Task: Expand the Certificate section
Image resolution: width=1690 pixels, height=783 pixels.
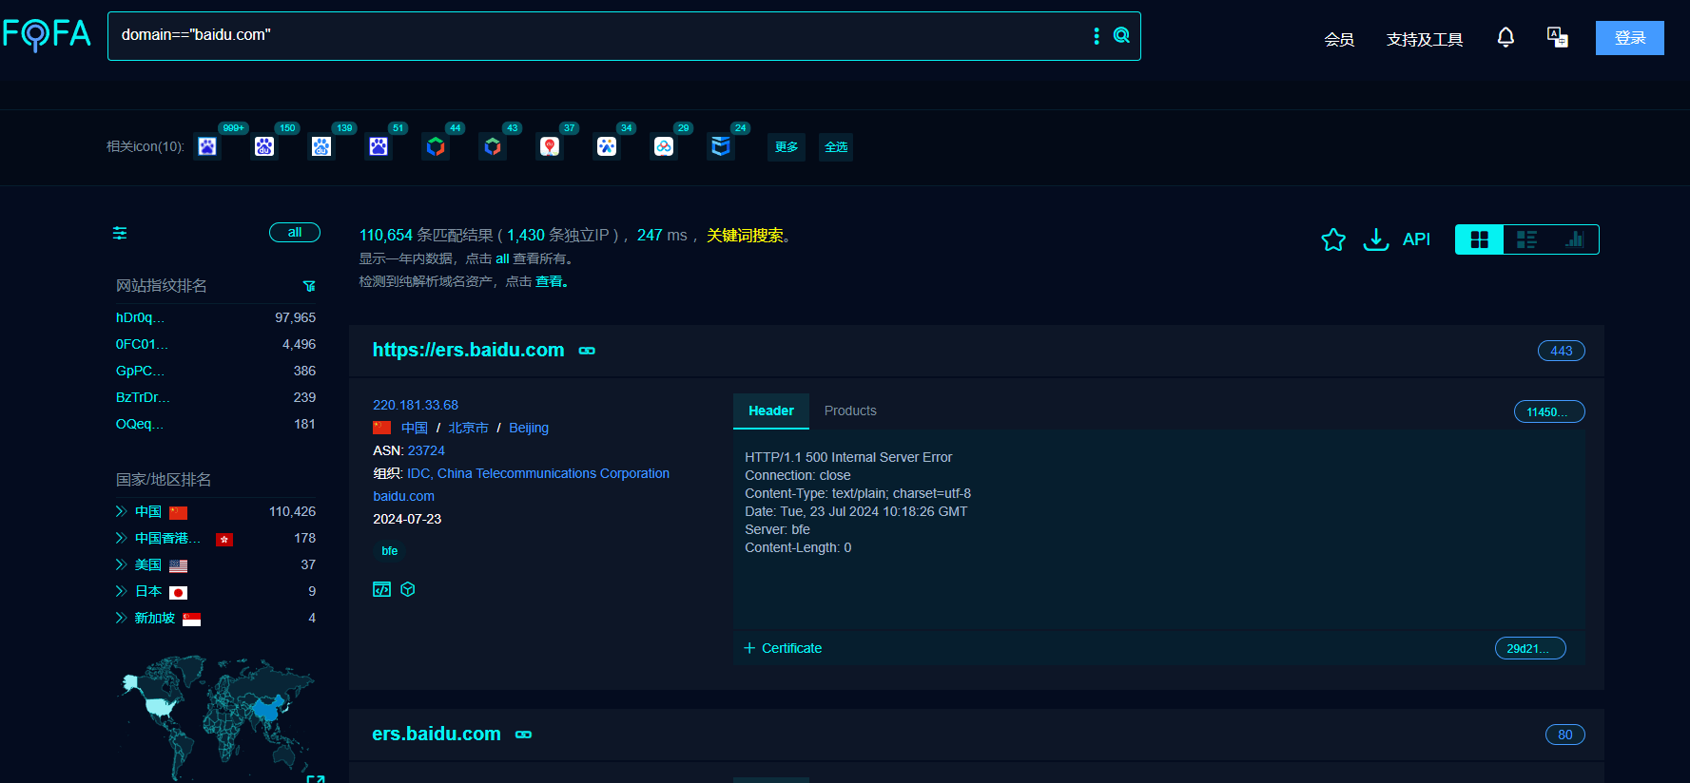Action: point(783,648)
